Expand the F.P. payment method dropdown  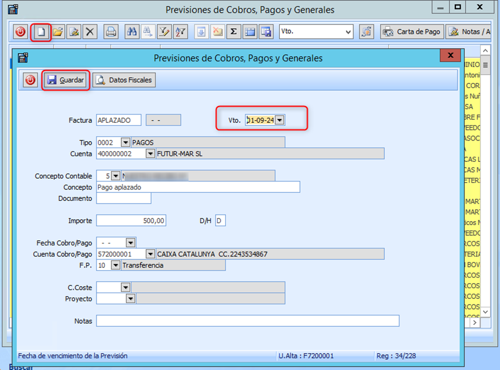pyautogui.click(x=116, y=265)
